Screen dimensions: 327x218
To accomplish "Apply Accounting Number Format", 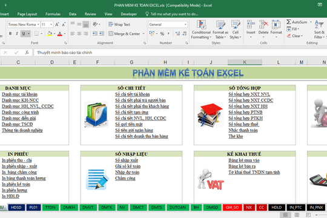I will [x=152, y=33].
